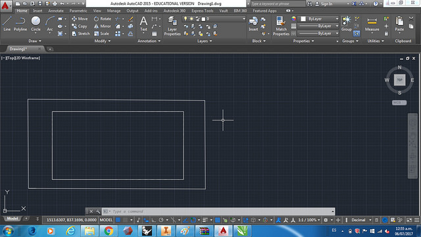Choose the Circle tool
This screenshot has height=237, width=421.
pos(36,24)
